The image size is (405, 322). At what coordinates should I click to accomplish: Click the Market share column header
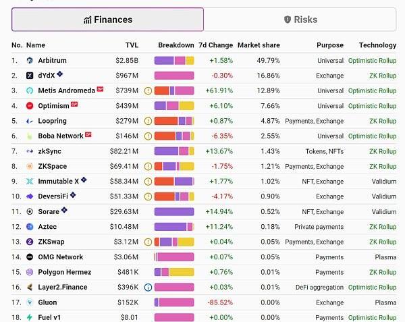[259, 45]
